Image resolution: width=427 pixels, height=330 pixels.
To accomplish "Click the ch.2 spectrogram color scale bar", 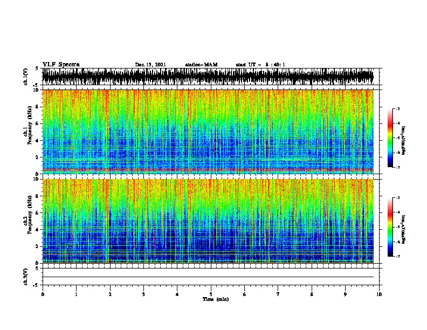I will pyautogui.click(x=390, y=227).
